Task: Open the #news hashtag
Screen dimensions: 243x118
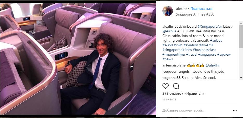Action: [168, 59]
